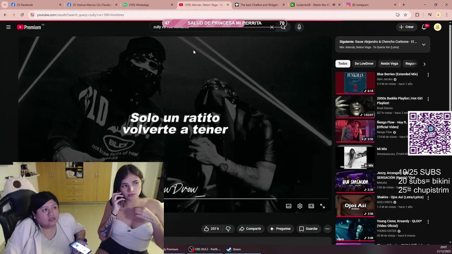Open options menu for Shakira Ojos Así
Viewport: 452px width, 254px height.
[x=428, y=198]
